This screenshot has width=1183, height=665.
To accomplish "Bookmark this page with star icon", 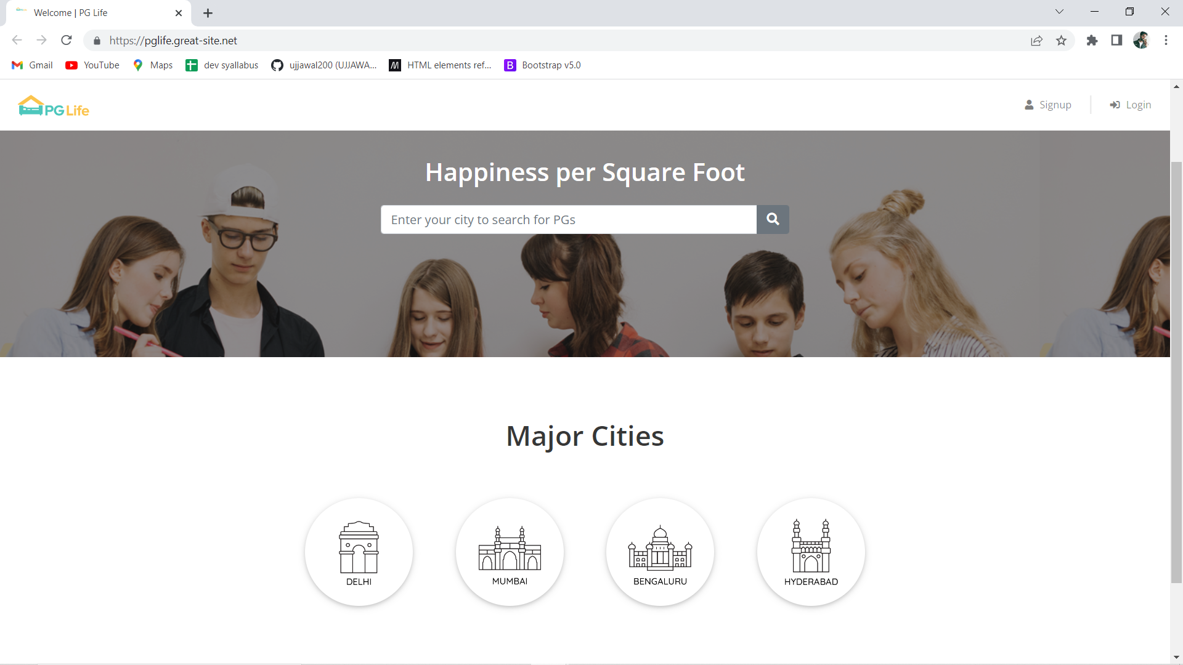I will click(1061, 41).
